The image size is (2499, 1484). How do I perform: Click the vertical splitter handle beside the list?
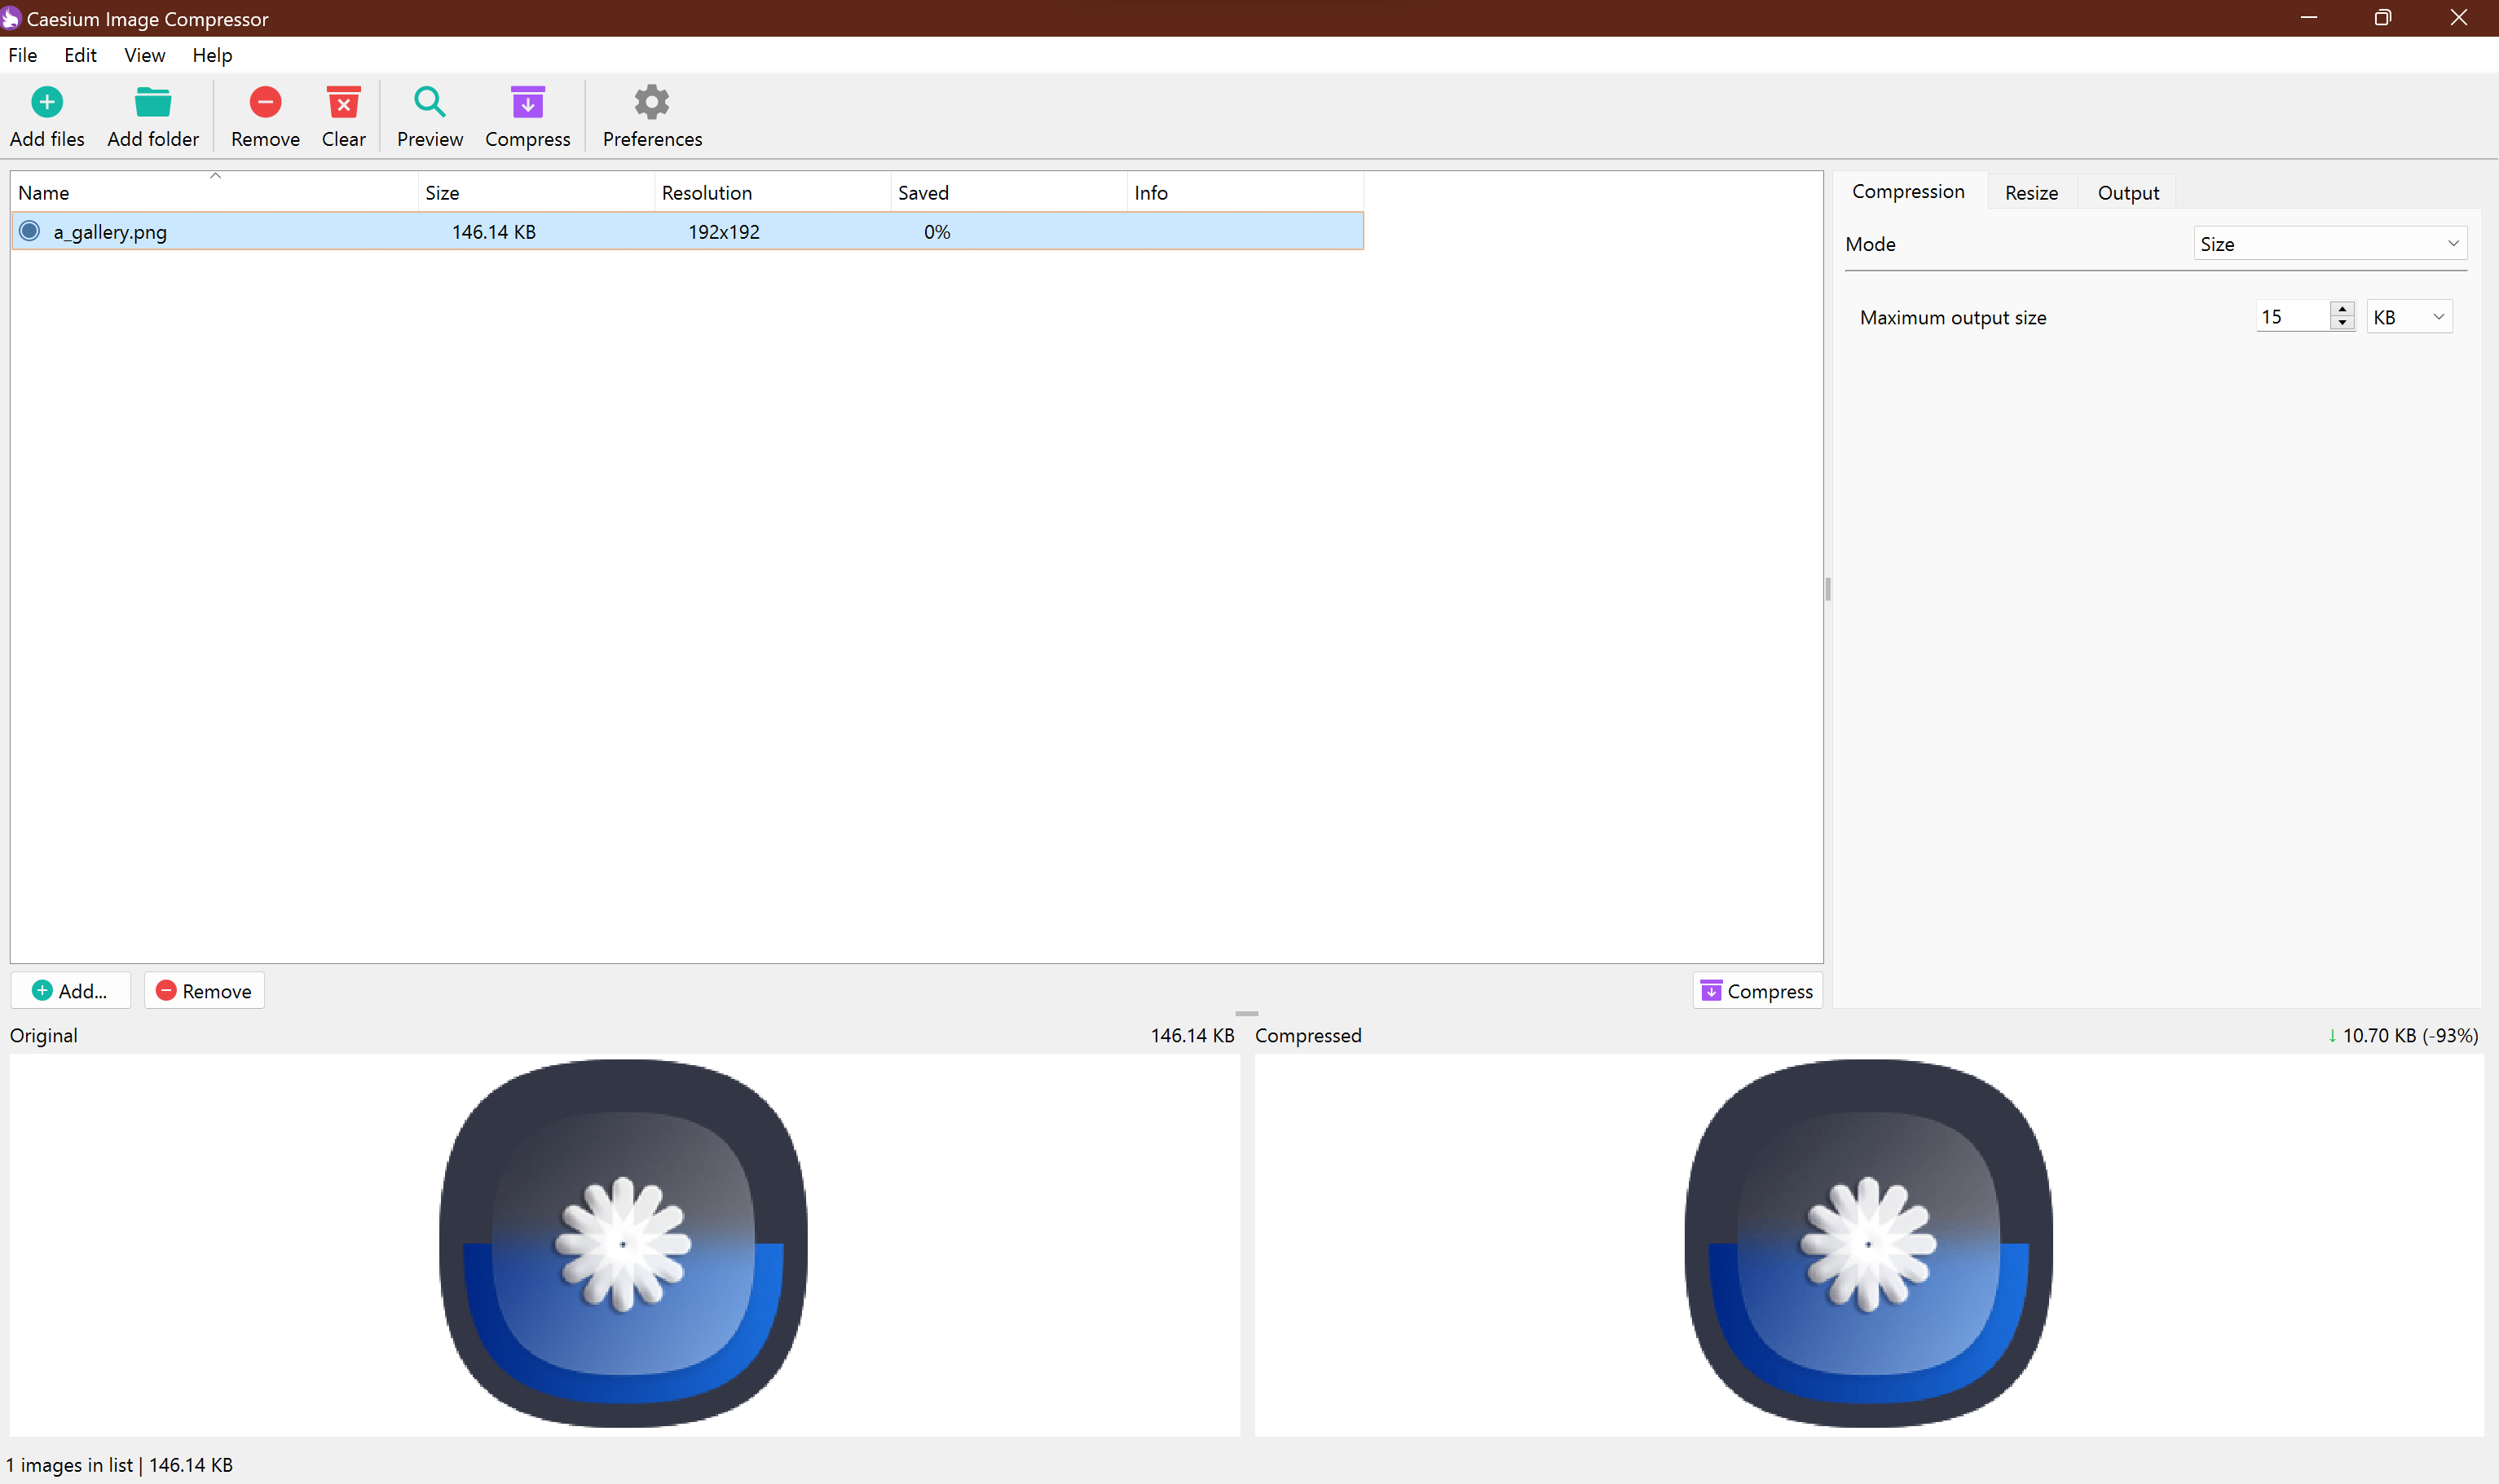[1828, 589]
